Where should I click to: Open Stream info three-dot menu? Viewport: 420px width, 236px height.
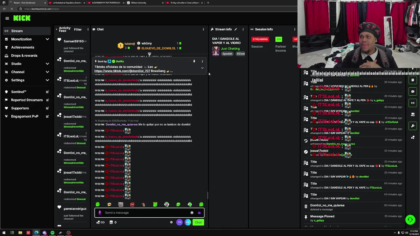(x=243, y=29)
